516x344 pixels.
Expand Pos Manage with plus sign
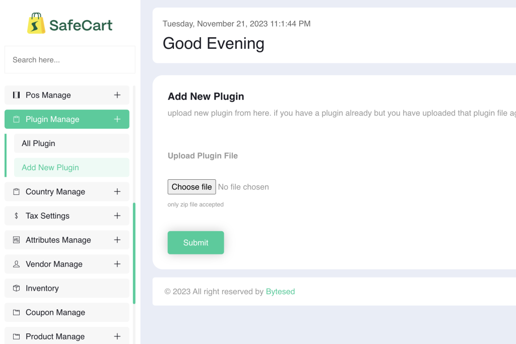pyautogui.click(x=117, y=95)
